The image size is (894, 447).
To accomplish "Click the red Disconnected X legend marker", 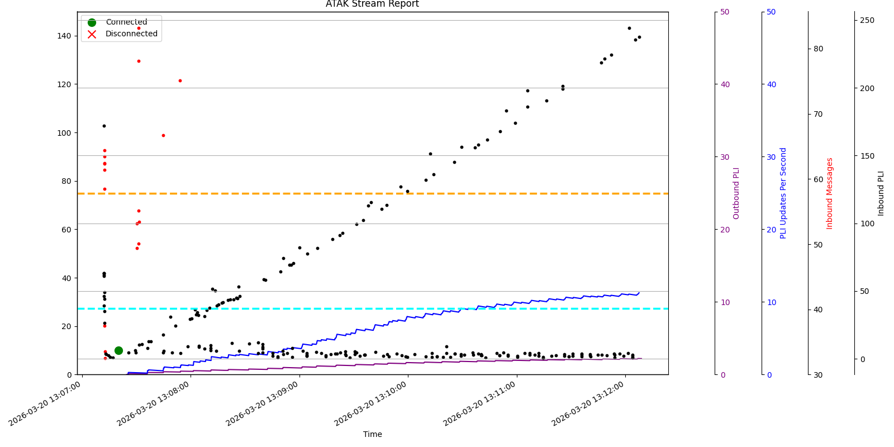I will [x=92, y=34].
